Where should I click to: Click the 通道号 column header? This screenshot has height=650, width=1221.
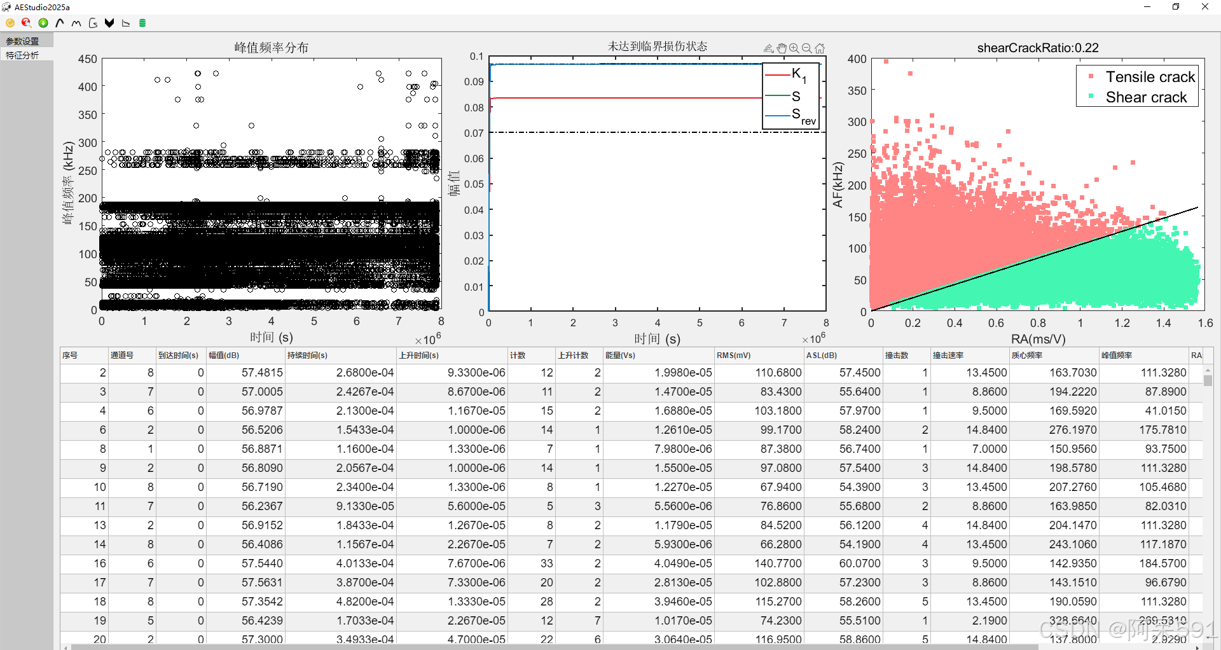(x=132, y=356)
